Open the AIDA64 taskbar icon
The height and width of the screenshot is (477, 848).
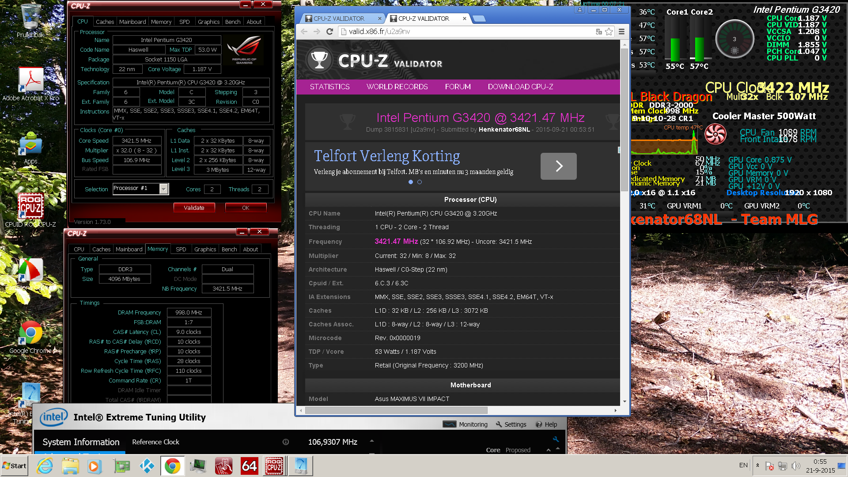pos(249,466)
